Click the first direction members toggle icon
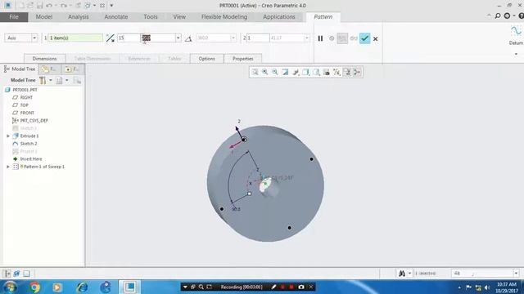524x294 pixels. point(110,38)
